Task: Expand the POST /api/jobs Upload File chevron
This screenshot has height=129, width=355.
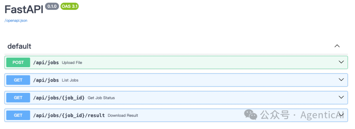Action: pyautogui.click(x=341, y=62)
